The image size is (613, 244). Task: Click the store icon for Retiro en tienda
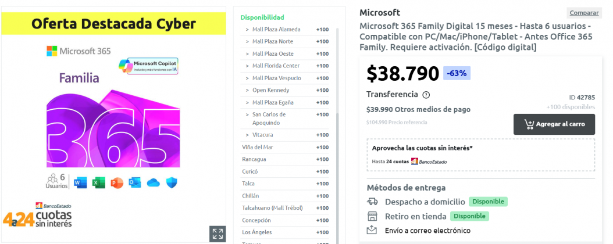pos(372,216)
